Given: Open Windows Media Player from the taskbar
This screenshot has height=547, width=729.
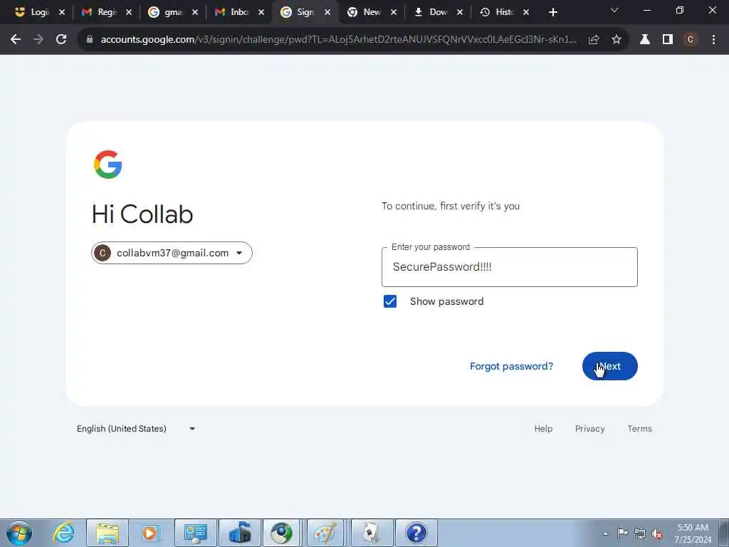Looking at the screenshot, I should [x=150, y=533].
